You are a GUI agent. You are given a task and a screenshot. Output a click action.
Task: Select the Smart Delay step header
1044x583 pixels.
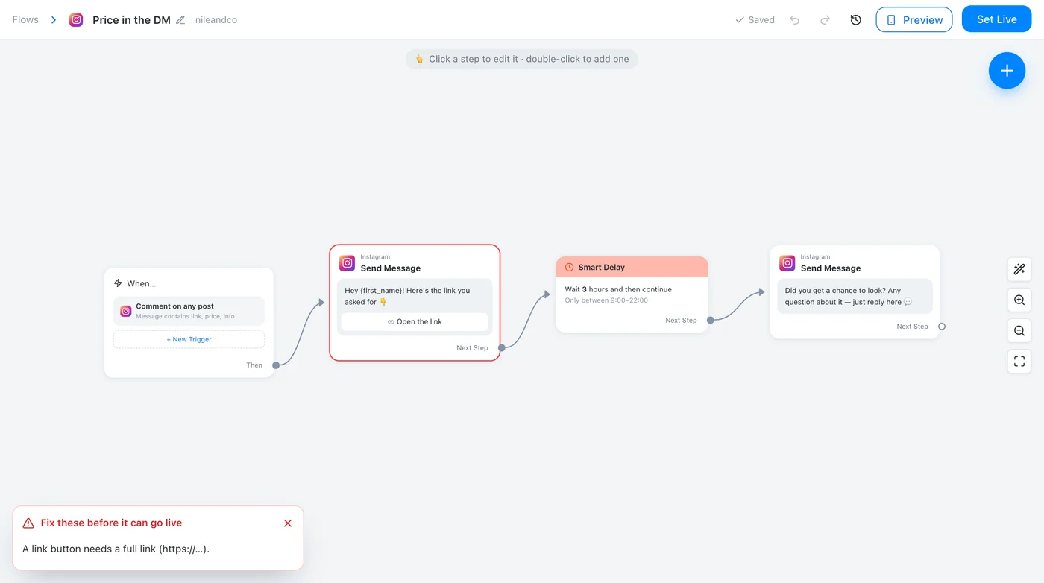click(632, 267)
